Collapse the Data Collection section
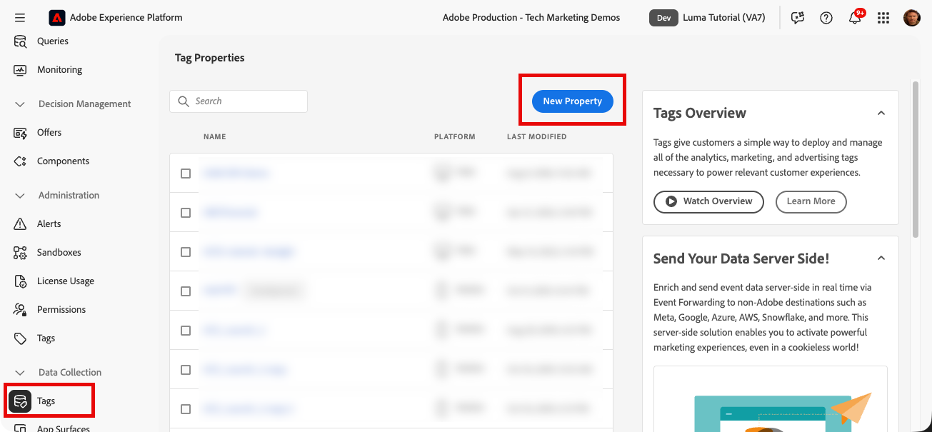 click(20, 373)
